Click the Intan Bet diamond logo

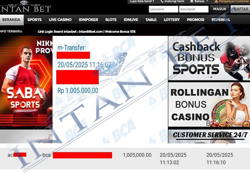coord(24,3)
